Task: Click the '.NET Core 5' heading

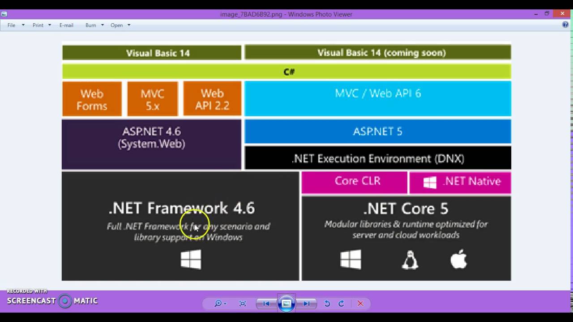Action: point(406,208)
